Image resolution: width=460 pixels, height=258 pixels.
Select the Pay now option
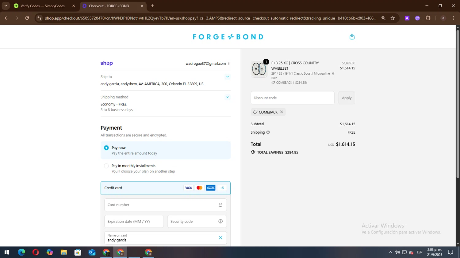coord(166,150)
